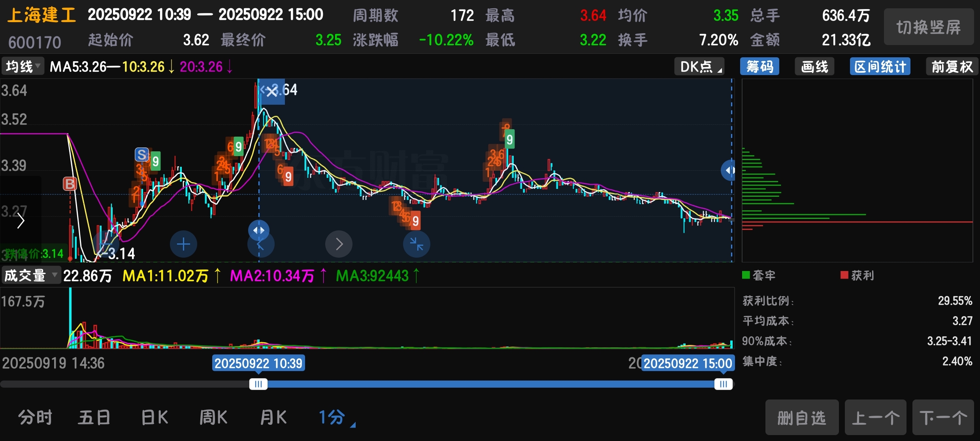
Task: Open the 成交量 indicator dropdown
Action: tap(31, 275)
